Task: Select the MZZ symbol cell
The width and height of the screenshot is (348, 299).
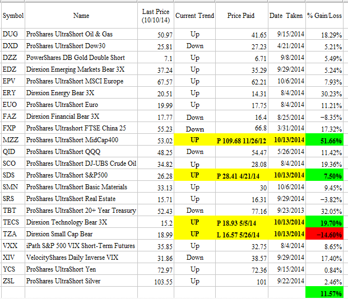Action: click(13, 140)
